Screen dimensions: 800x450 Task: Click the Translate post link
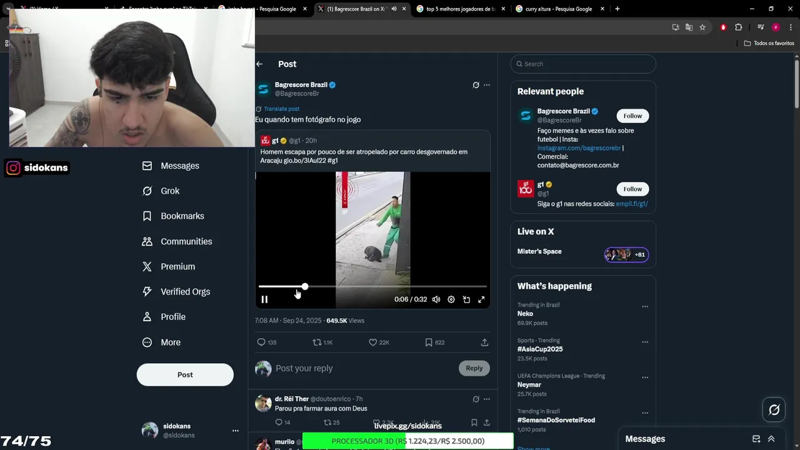281,109
